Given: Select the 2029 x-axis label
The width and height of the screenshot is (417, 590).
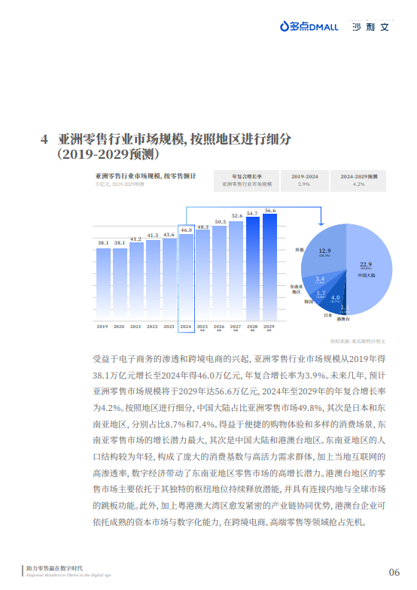Looking at the screenshot, I should click(x=269, y=327).
